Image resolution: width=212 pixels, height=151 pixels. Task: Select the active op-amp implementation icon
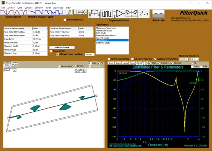coord(119,14)
